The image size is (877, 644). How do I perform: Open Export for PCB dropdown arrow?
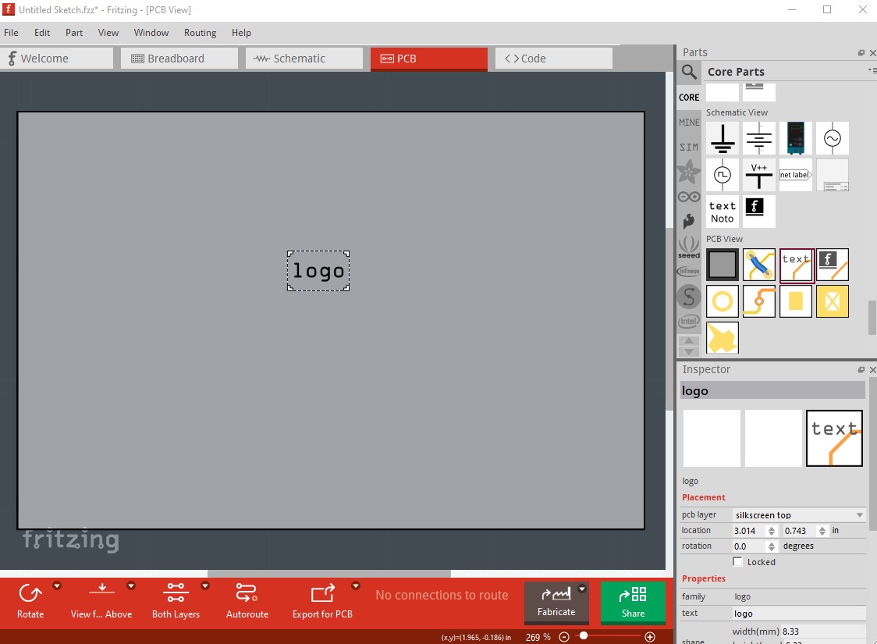tap(356, 585)
